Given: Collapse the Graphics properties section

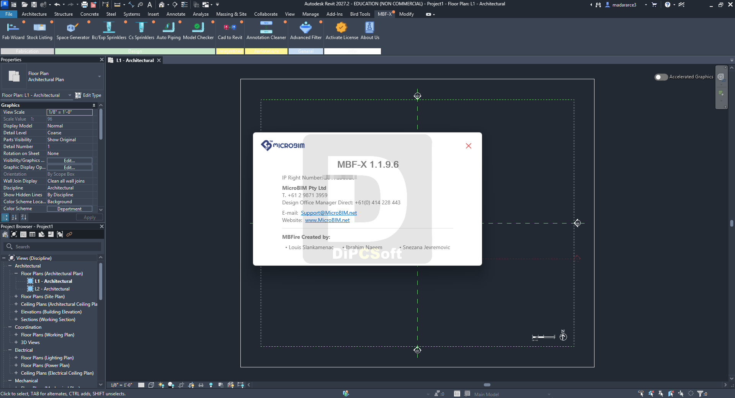Looking at the screenshot, I should point(94,105).
